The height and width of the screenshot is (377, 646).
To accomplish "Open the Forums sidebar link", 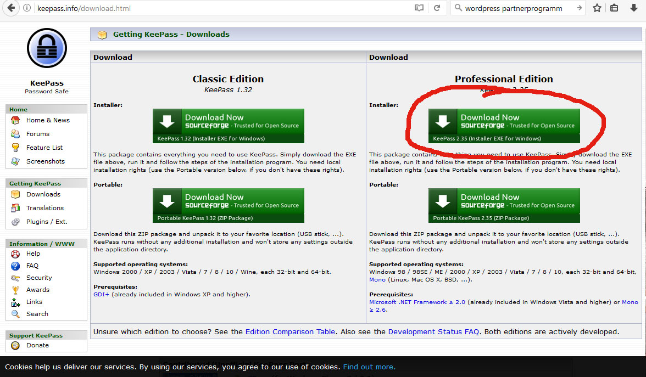I will [x=37, y=134].
